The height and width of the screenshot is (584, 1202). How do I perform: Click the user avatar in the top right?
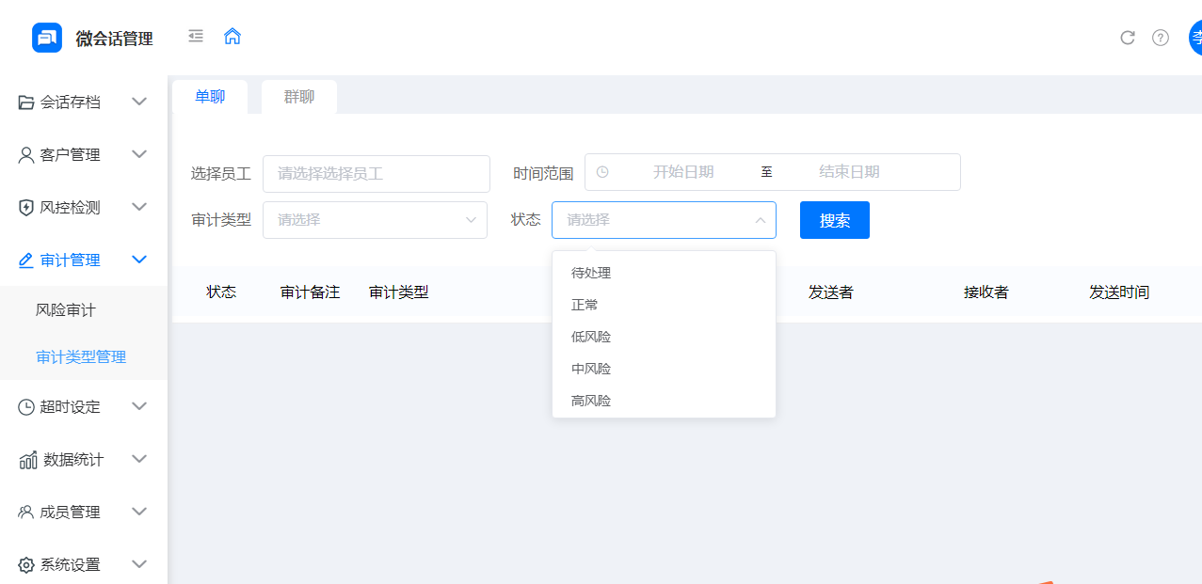[x=1194, y=39]
